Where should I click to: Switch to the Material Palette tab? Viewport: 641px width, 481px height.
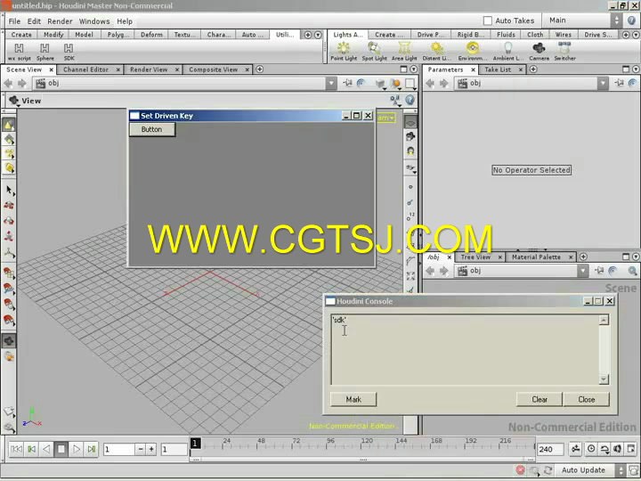[536, 257]
